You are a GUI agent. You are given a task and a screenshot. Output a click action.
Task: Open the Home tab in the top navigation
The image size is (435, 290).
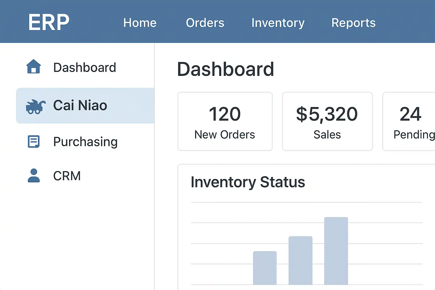(140, 23)
